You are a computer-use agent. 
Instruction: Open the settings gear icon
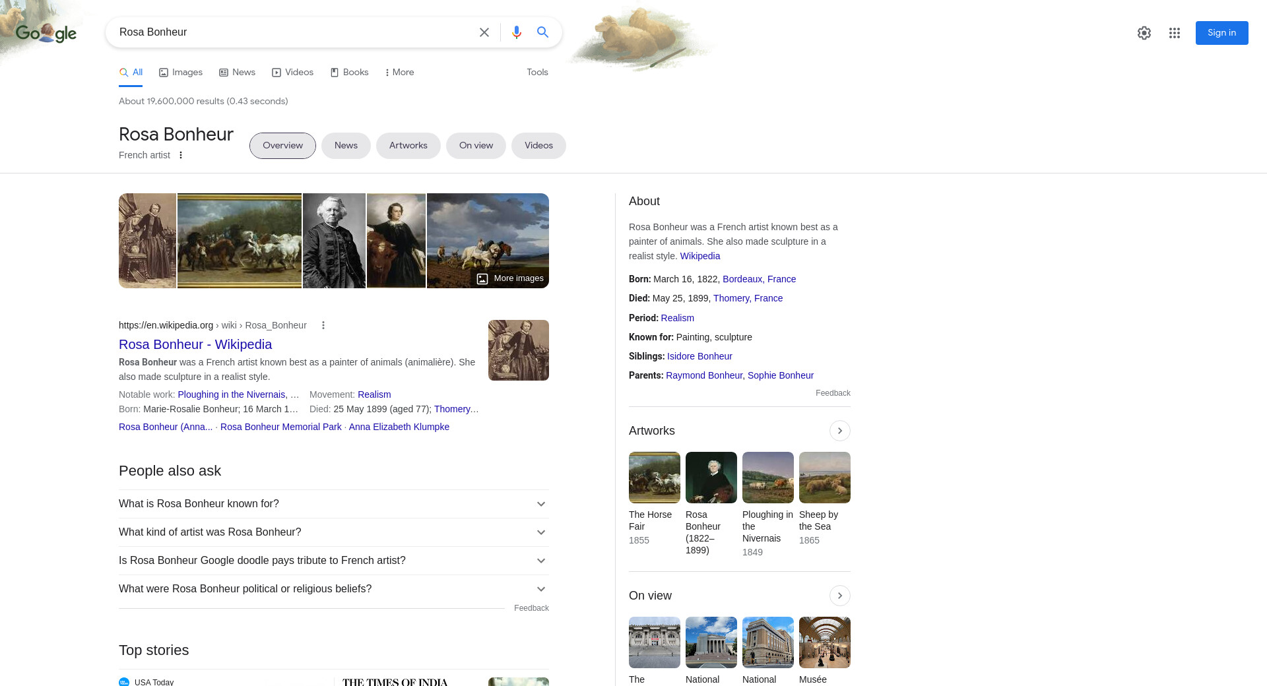pyautogui.click(x=1144, y=33)
